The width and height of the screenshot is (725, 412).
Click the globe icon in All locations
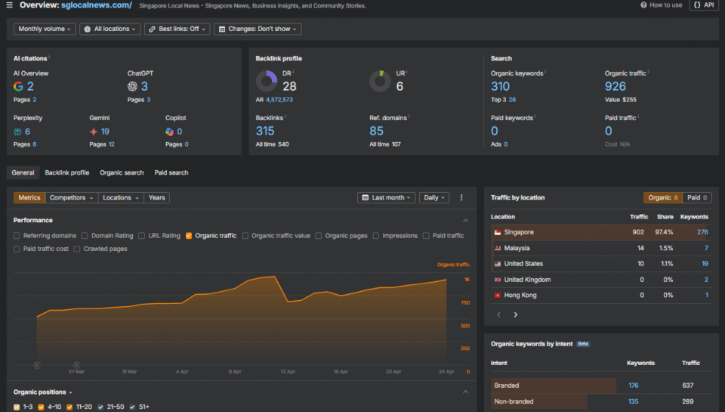[88, 29]
